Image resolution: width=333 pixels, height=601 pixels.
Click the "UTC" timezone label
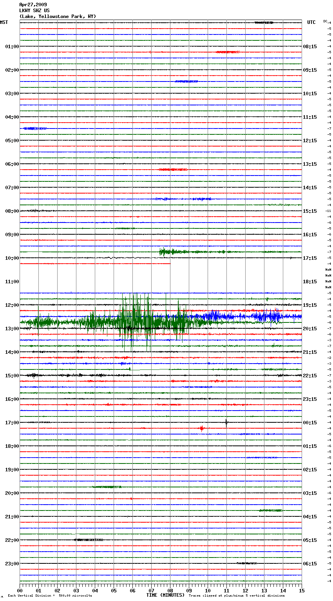(311, 22)
